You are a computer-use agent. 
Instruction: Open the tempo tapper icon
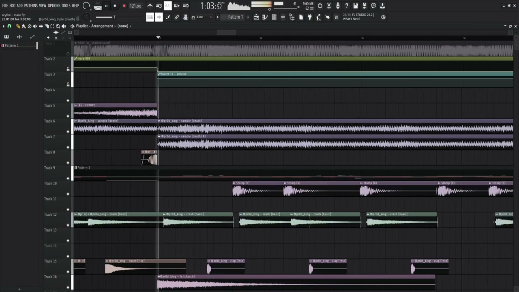click(319, 17)
